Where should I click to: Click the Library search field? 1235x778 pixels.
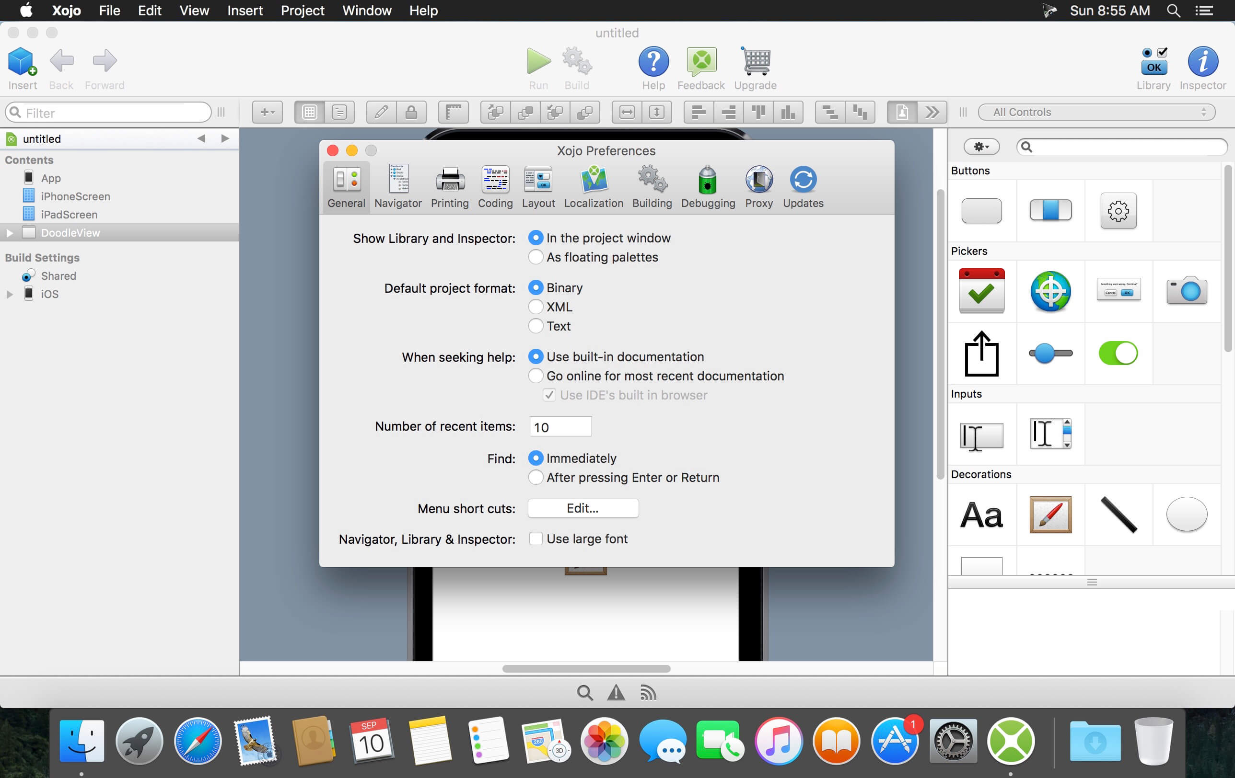point(1122,147)
